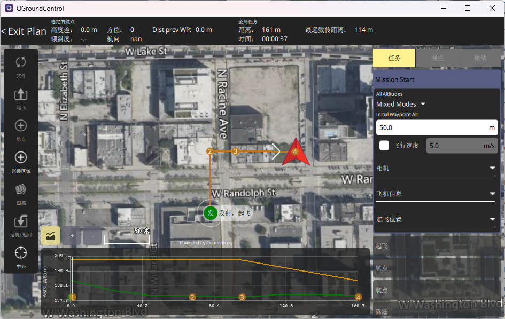Click the 最远数传距离 114 m value
This screenshot has width=505, height=319.
[x=363, y=30]
